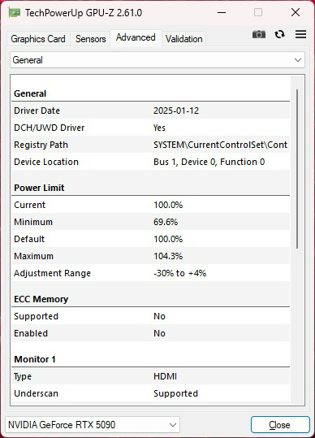Click the Type value HDMI
Image resolution: width=315 pixels, height=438 pixels.
[x=165, y=376]
